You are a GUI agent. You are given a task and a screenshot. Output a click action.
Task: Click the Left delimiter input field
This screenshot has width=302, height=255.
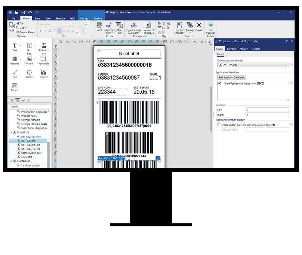tap(267, 110)
